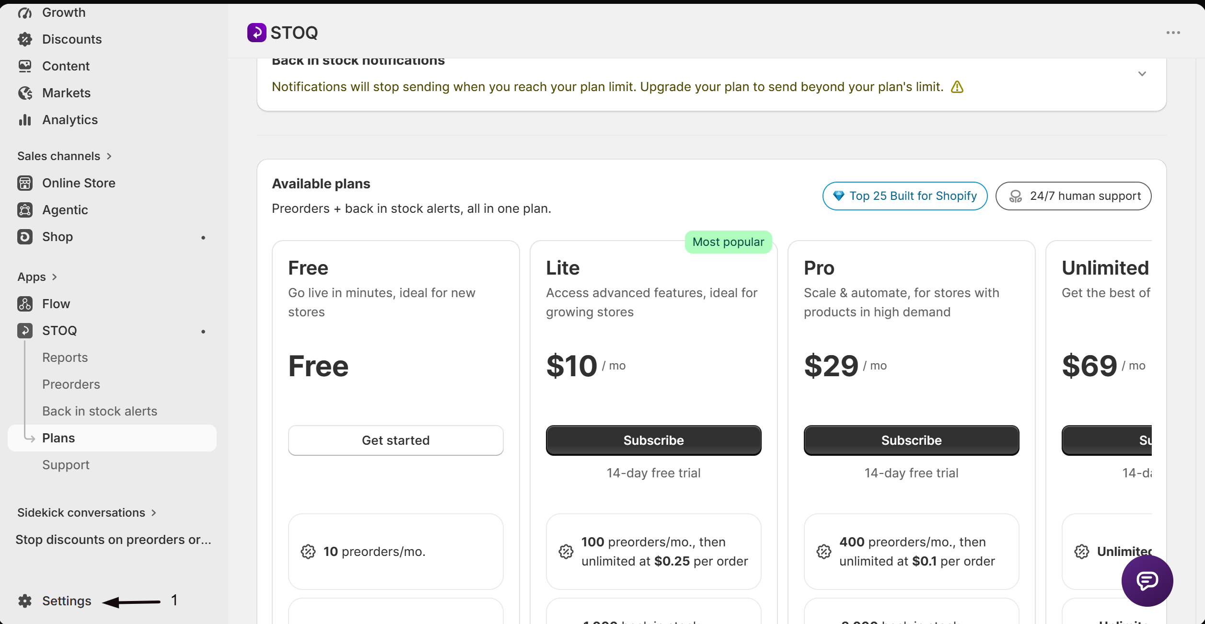Go to Markets section

(x=66, y=93)
